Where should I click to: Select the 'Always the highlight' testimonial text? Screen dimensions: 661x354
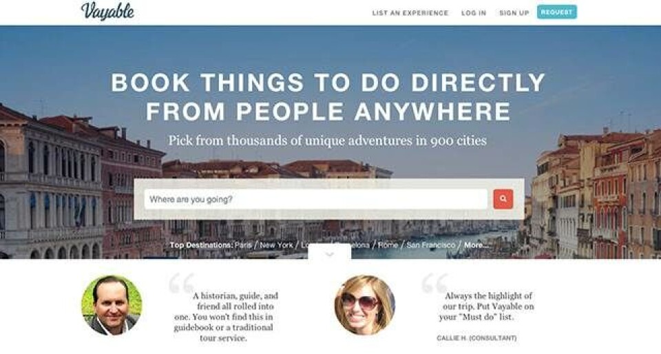click(x=487, y=306)
